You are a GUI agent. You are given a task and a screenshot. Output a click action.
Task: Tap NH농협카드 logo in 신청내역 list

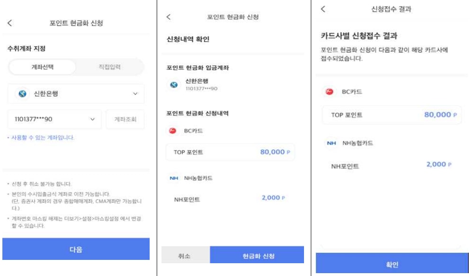(174, 178)
